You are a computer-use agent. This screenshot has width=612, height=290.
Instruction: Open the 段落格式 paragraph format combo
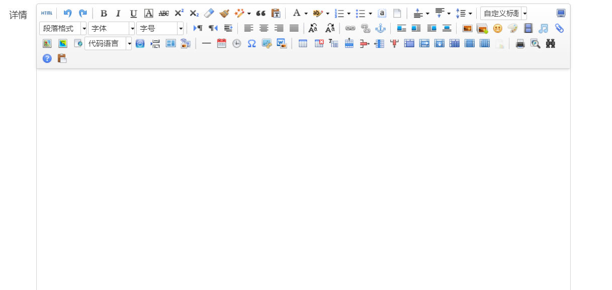tap(63, 29)
